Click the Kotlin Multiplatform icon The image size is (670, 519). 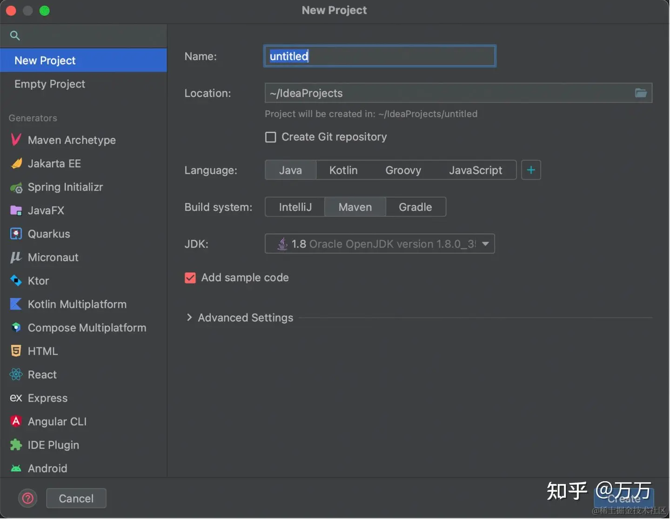click(x=16, y=304)
